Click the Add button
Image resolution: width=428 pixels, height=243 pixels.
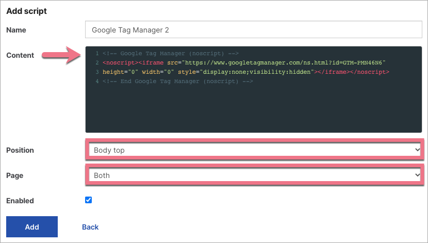pyautogui.click(x=32, y=226)
